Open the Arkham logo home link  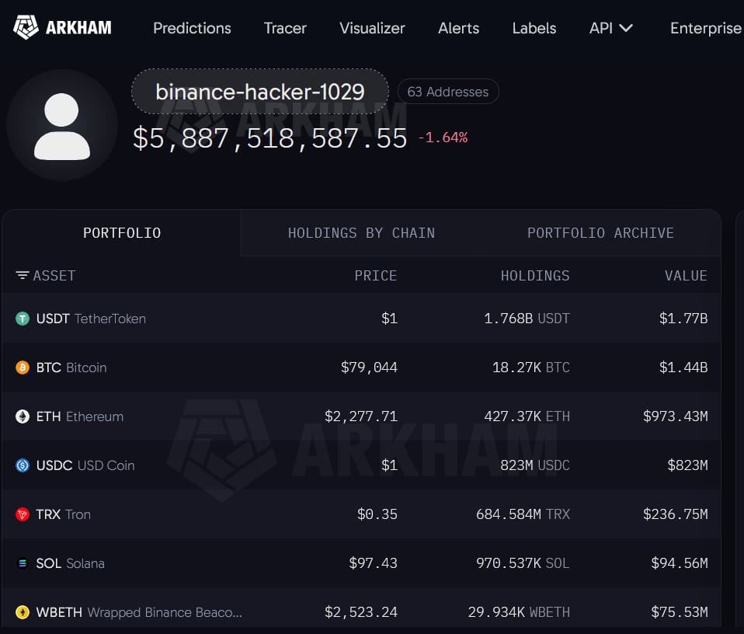tap(62, 27)
